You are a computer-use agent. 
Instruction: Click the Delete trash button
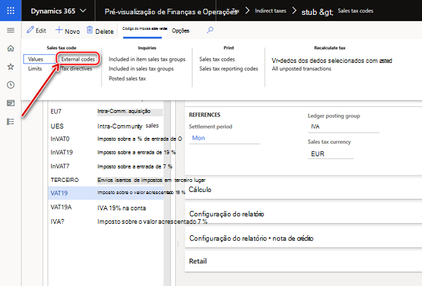point(100,30)
